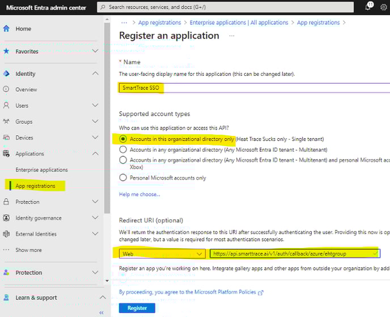Click Microsoft Entra admin center title
The height and width of the screenshot is (317, 390).
point(46,8)
